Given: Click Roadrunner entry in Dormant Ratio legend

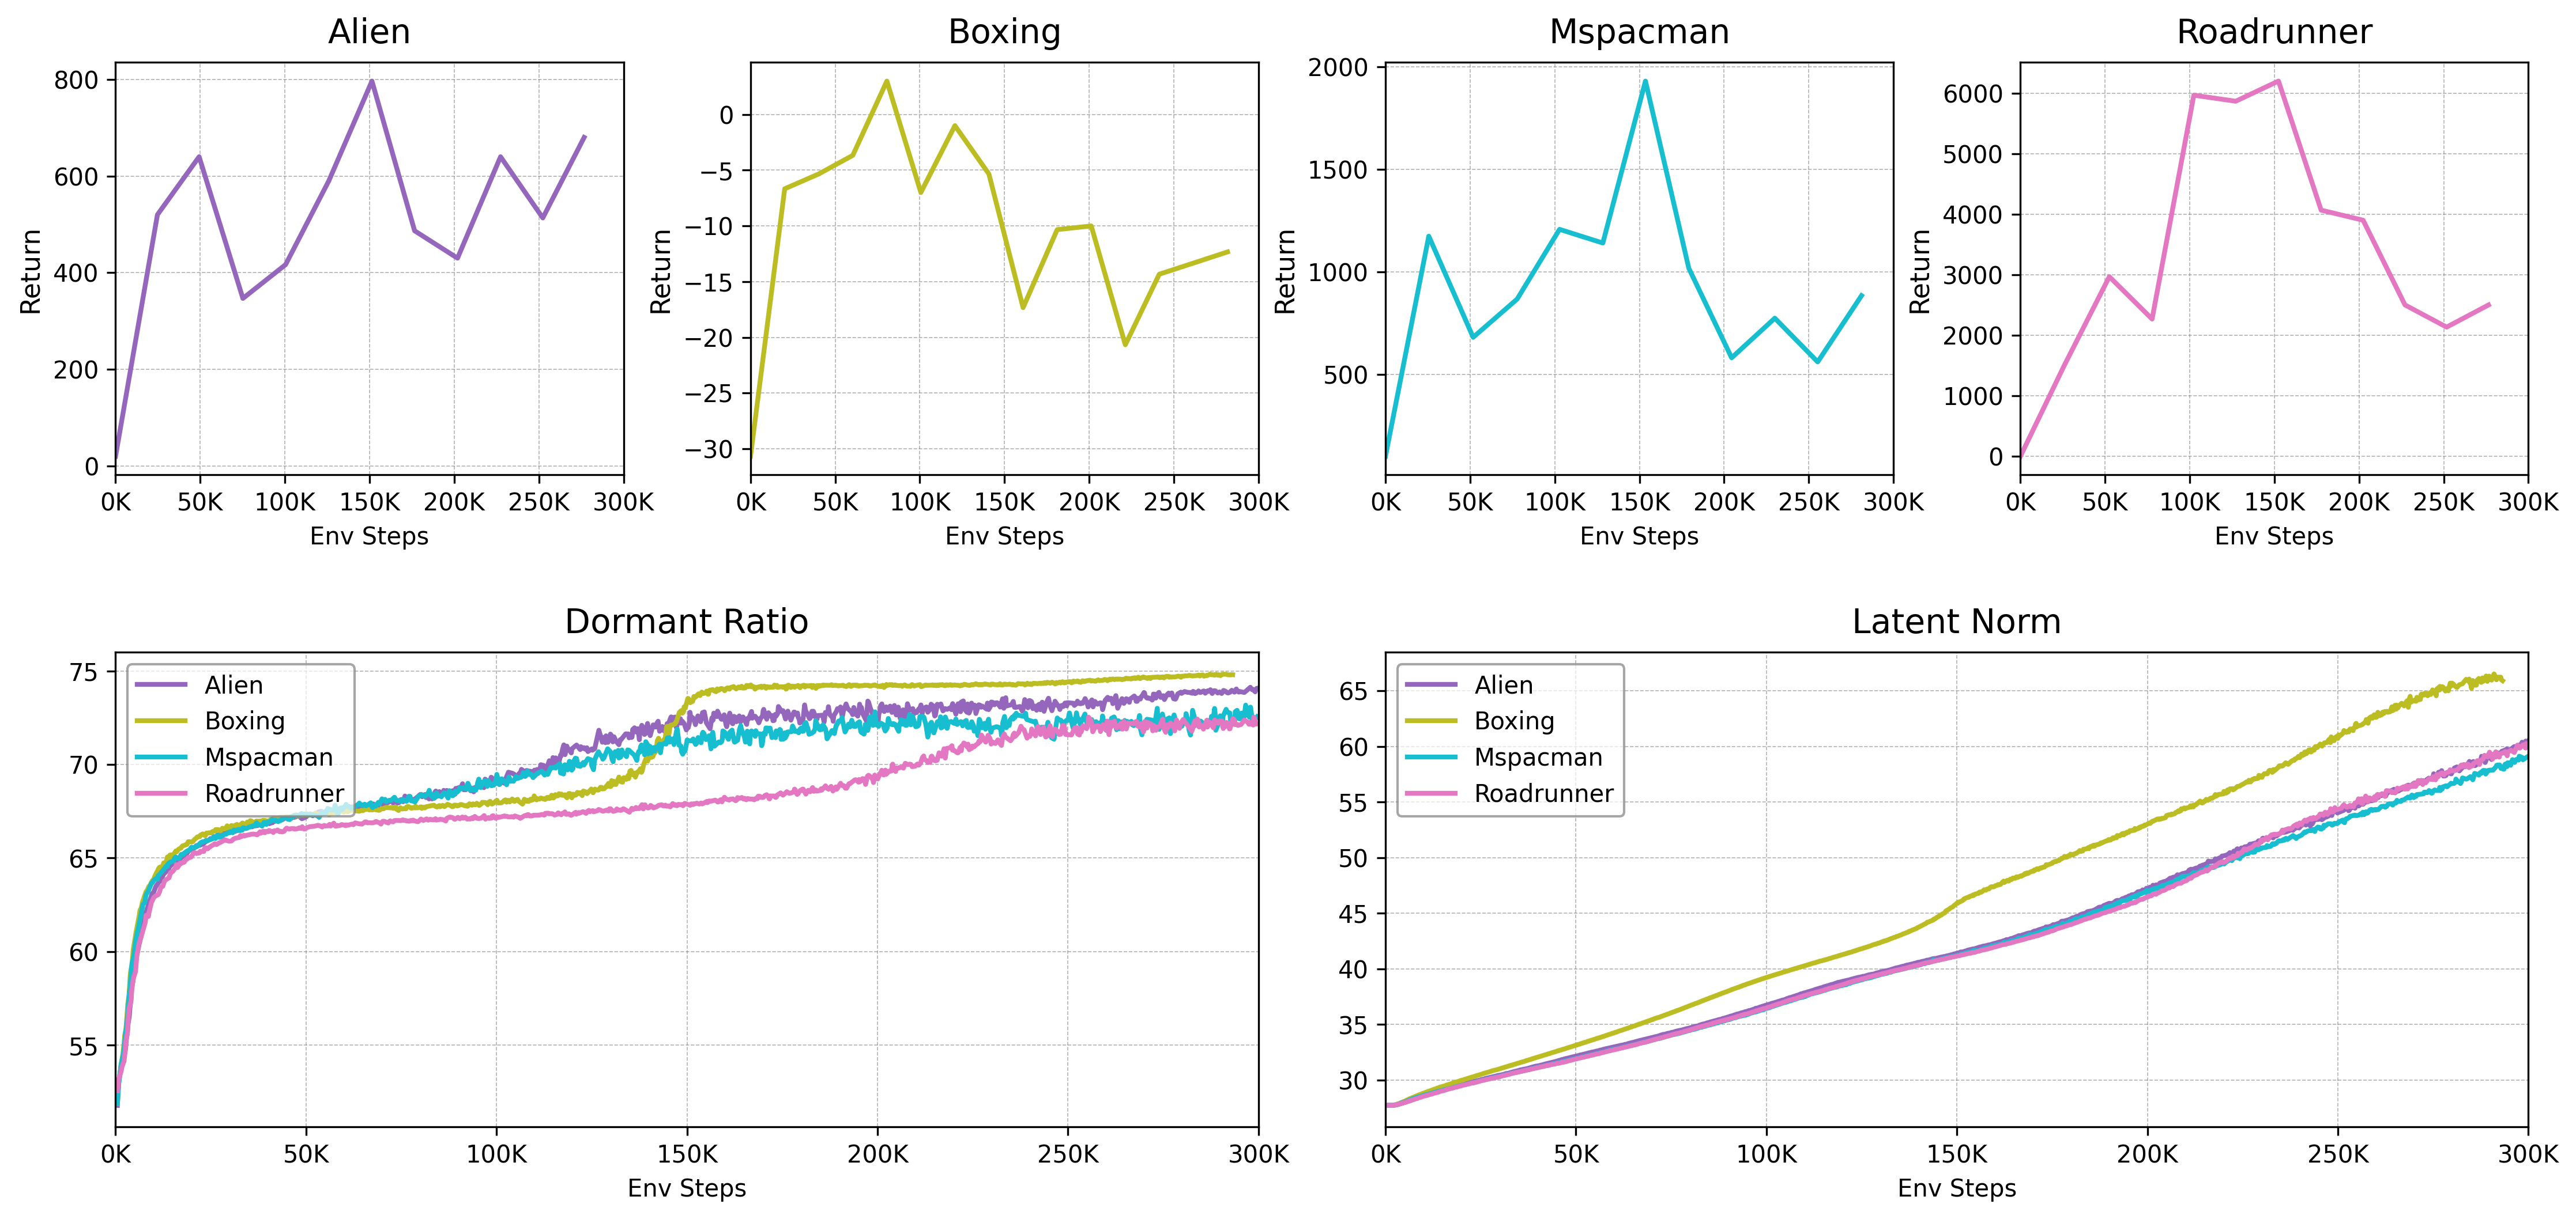Looking at the screenshot, I should pos(274,793).
